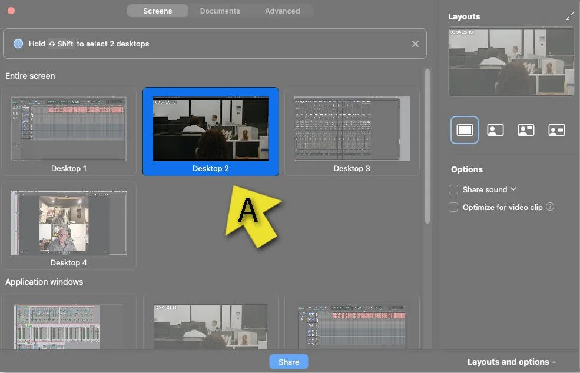Select the content-only share layout icon

click(x=465, y=130)
